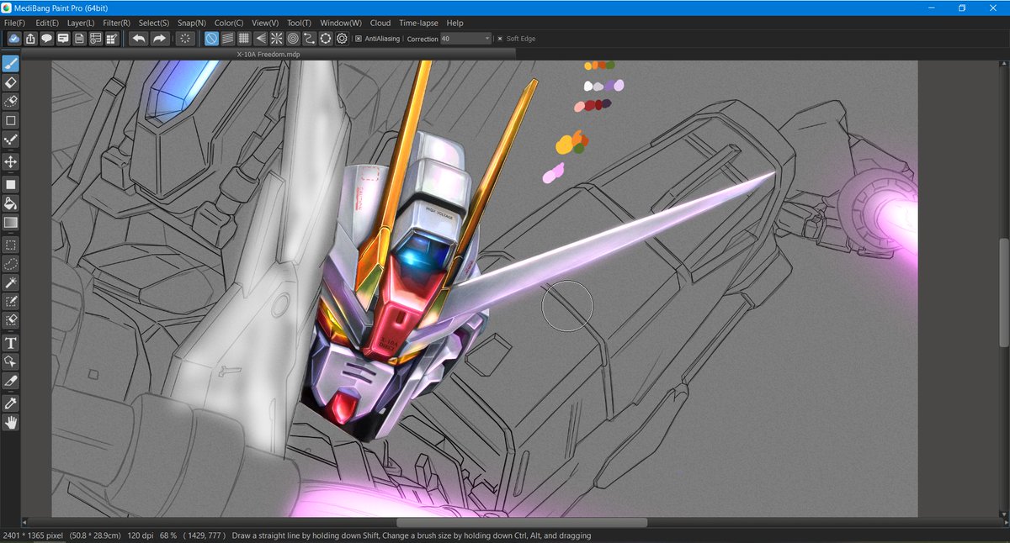Open the Edit menu
The height and width of the screenshot is (543, 1010).
click(x=47, y=23)
